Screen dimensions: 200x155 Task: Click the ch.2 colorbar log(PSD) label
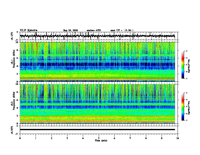click(x=189, y=108)
